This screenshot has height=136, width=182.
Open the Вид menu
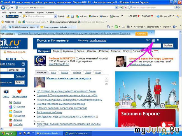20,13
